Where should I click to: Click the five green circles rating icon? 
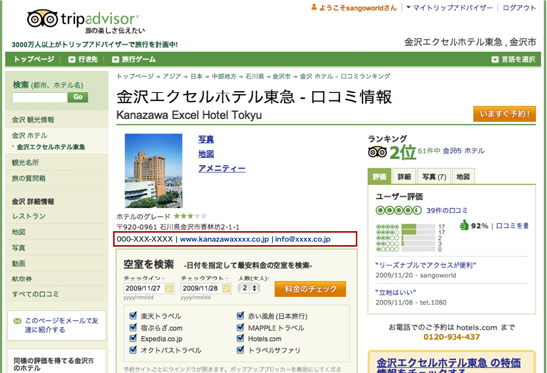click(x=399, y=210)
